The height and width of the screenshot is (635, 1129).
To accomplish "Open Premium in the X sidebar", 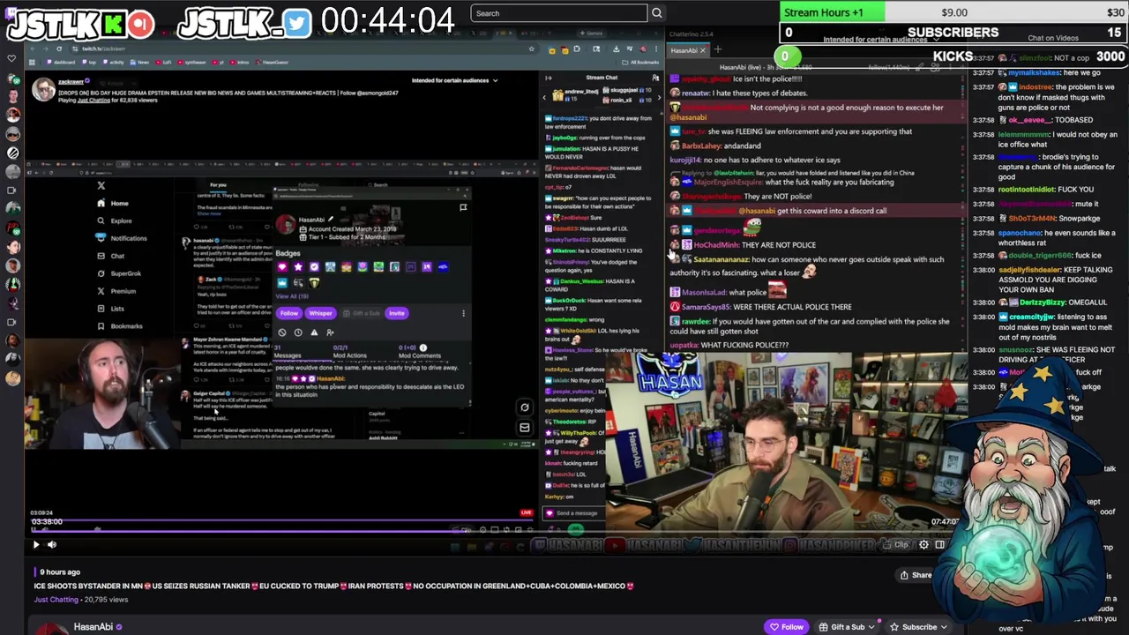I will point(116,291).
